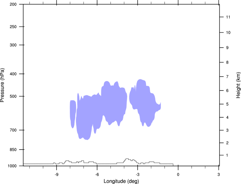The width and height of the screenshot is (241, 184).
Task: Pick the 4 km height label
Action: (227, 117)
